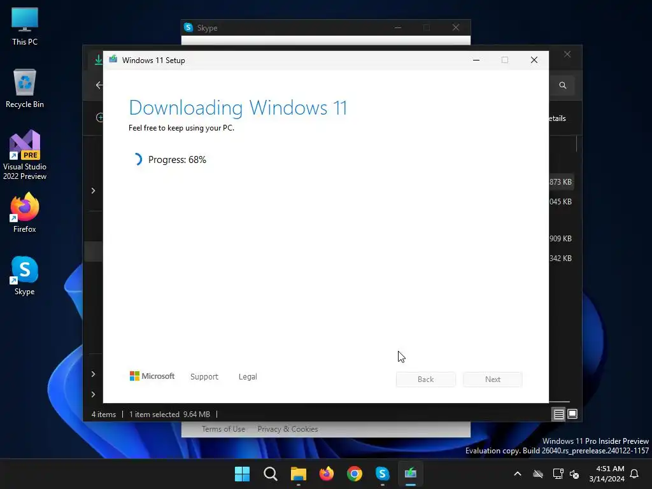Switch Explorer to details view layout
Viewport: 652px width, 489px height.
tap(558, 414)
